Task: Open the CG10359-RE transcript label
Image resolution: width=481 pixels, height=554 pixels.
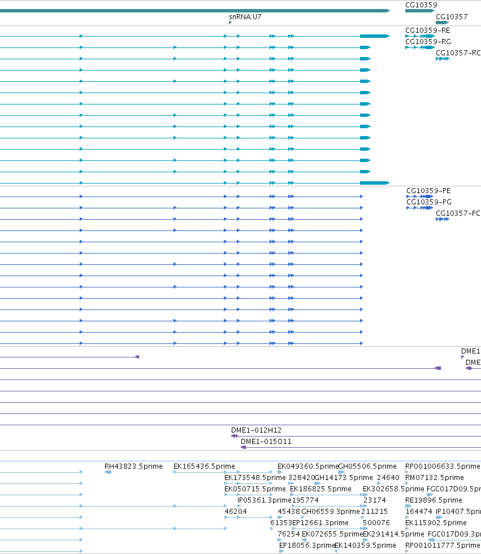Action: point(428,30)
